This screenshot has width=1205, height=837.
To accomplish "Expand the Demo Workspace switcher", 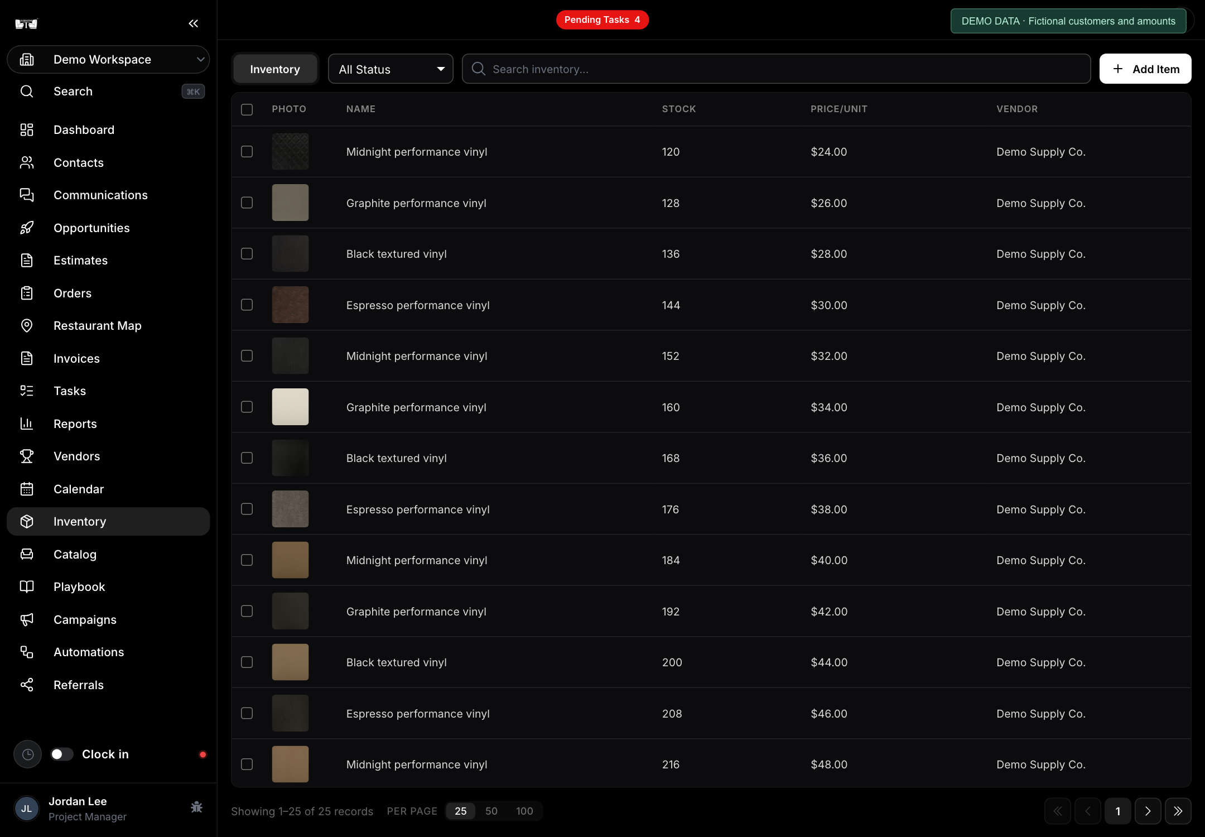I will coord(108,60).
